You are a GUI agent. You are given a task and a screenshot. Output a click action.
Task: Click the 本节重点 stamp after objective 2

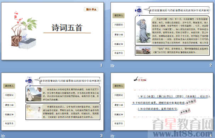[x=185, y=111]
